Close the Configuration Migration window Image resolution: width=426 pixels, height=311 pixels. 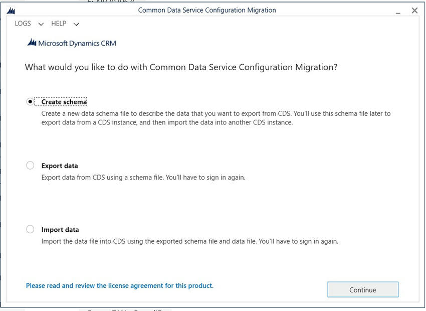[x=414, y=11]
